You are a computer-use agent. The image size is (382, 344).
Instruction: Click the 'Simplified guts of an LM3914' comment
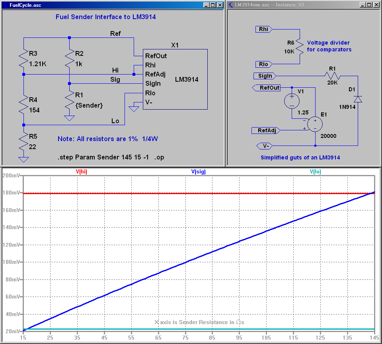[x=300, y=157]
